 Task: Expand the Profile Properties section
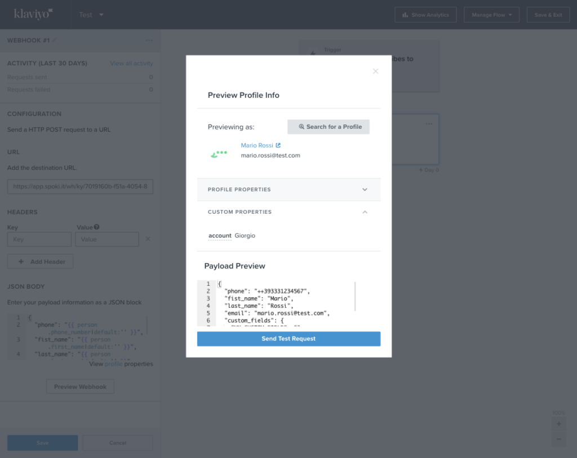[365, 190]
